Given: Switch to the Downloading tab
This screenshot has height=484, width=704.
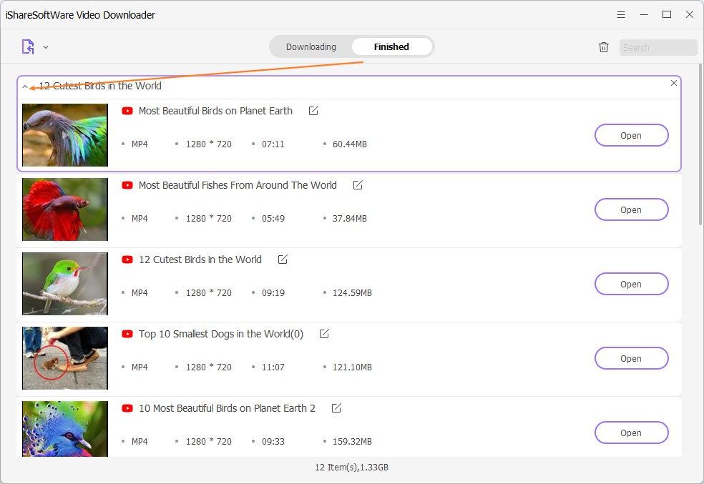Looking at the screenshot, I should pos(311,46).
